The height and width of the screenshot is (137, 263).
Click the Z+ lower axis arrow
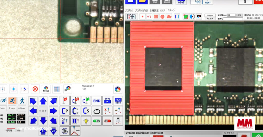point(54,132)
